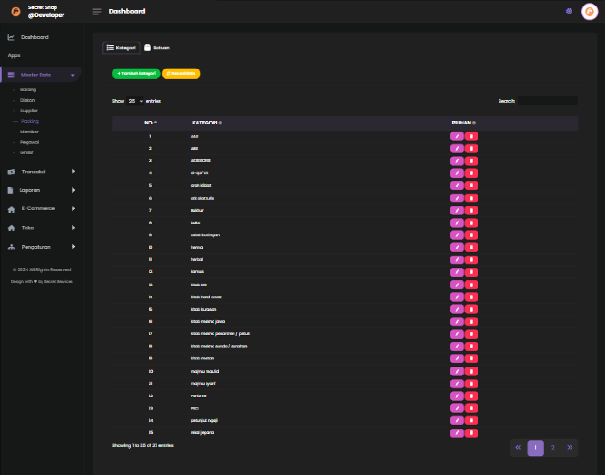The image size is (605, 475).
Task: Click the Search input field
Action: tap(547, 101)
